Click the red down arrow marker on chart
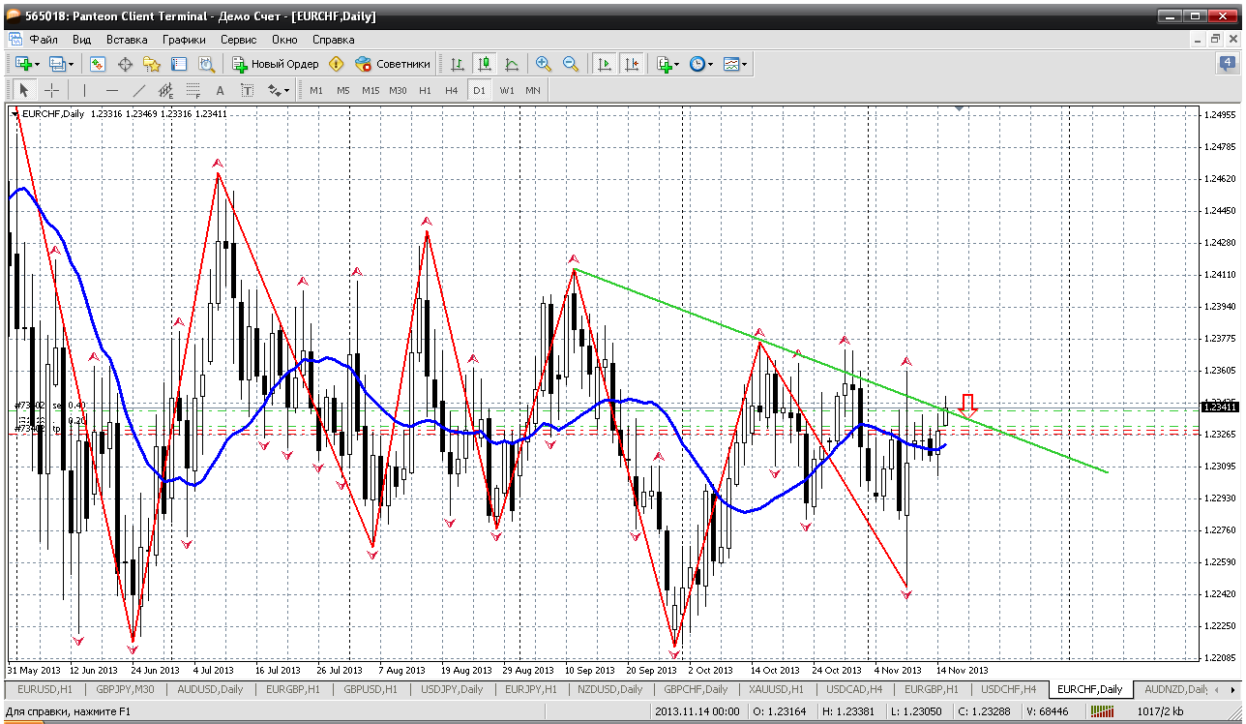1246x724 pixels. [967, 403]
